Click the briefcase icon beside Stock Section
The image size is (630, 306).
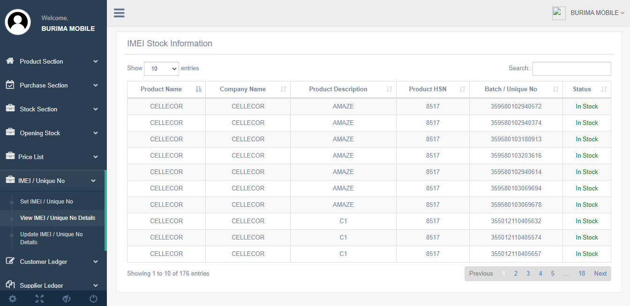point(10,109)
